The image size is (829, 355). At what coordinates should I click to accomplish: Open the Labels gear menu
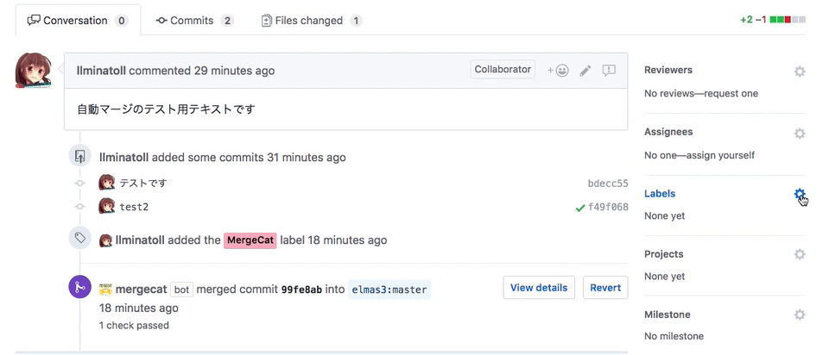800,194
